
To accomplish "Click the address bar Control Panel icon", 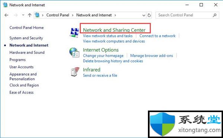I will point(37,15).
